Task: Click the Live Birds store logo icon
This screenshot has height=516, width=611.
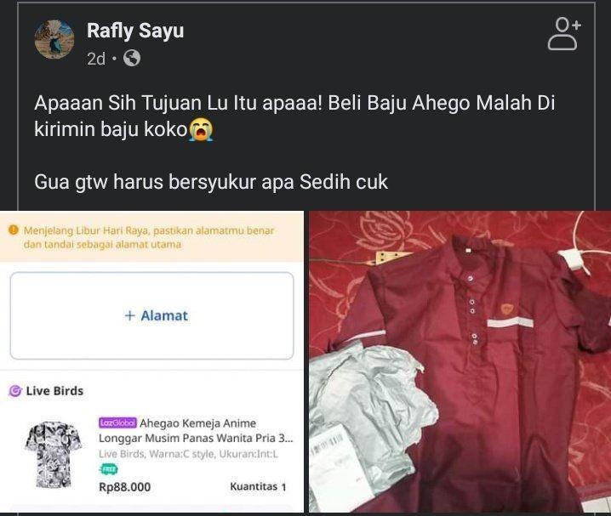Action: point(14,391)
